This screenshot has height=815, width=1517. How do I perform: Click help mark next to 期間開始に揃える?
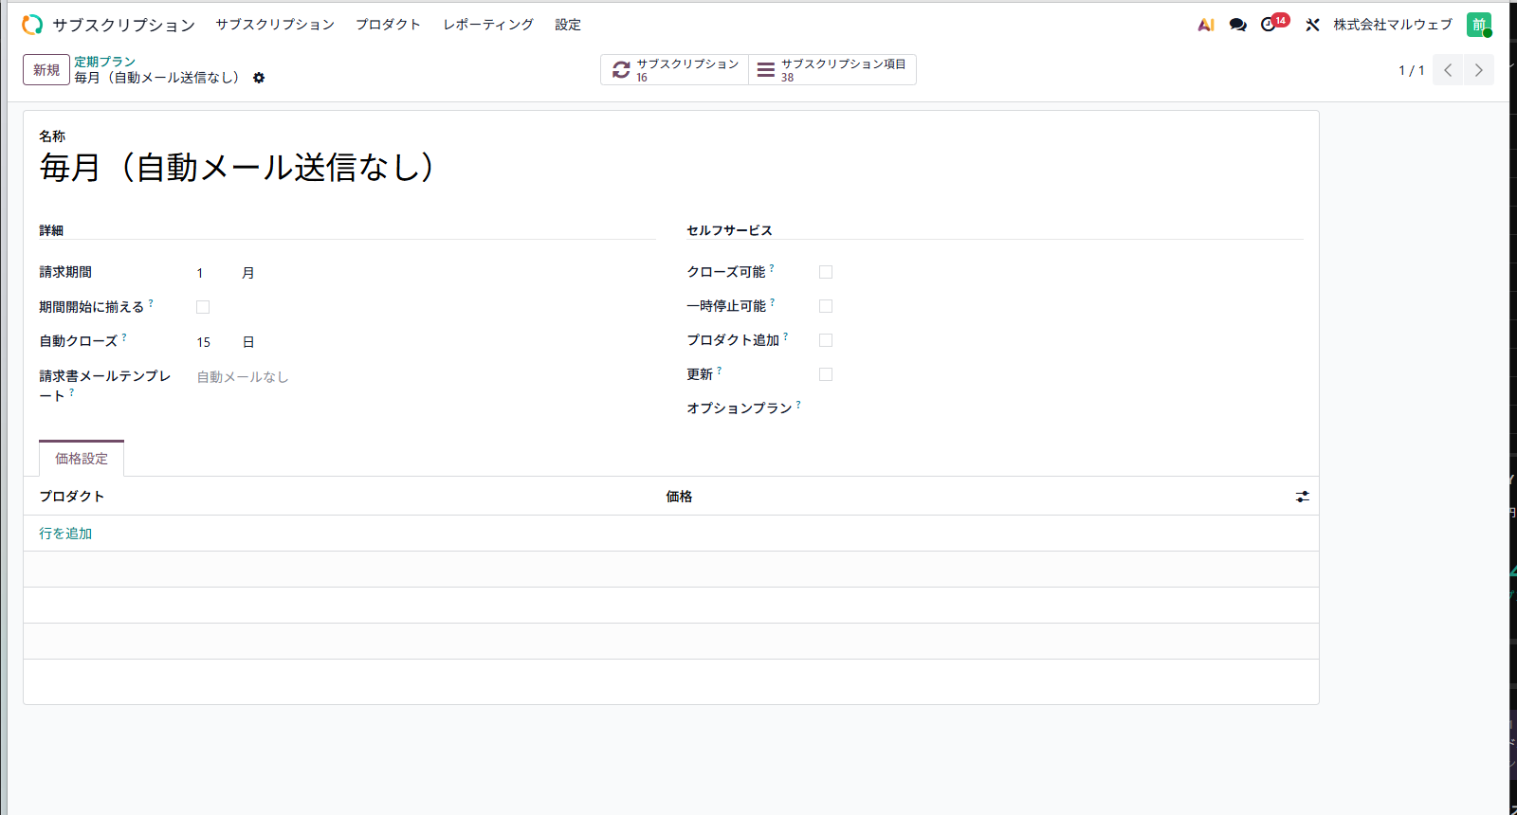pos(151,303)
